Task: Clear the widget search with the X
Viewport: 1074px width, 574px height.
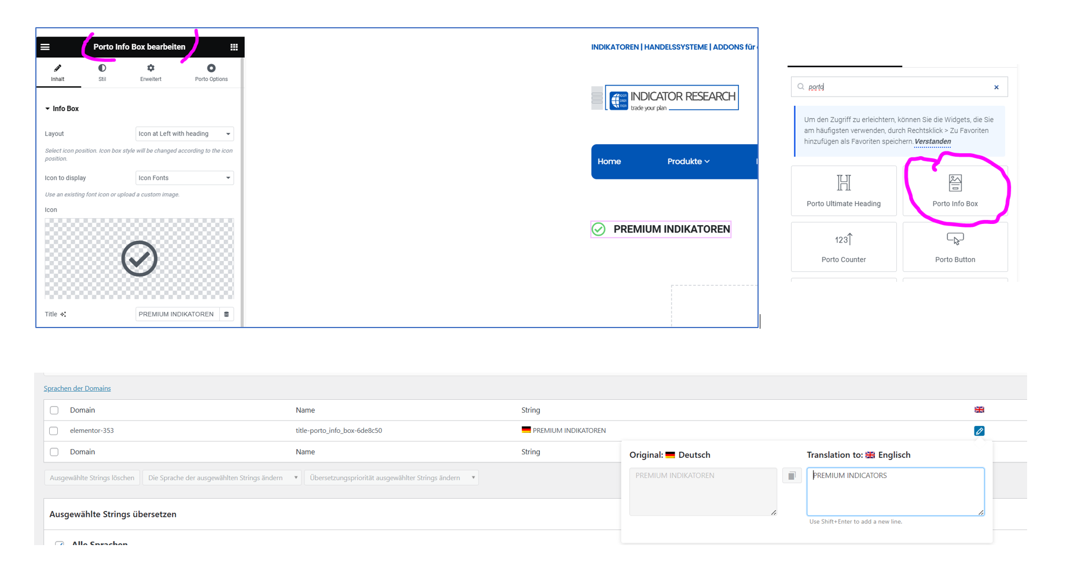Action: [x=996, y=87]
